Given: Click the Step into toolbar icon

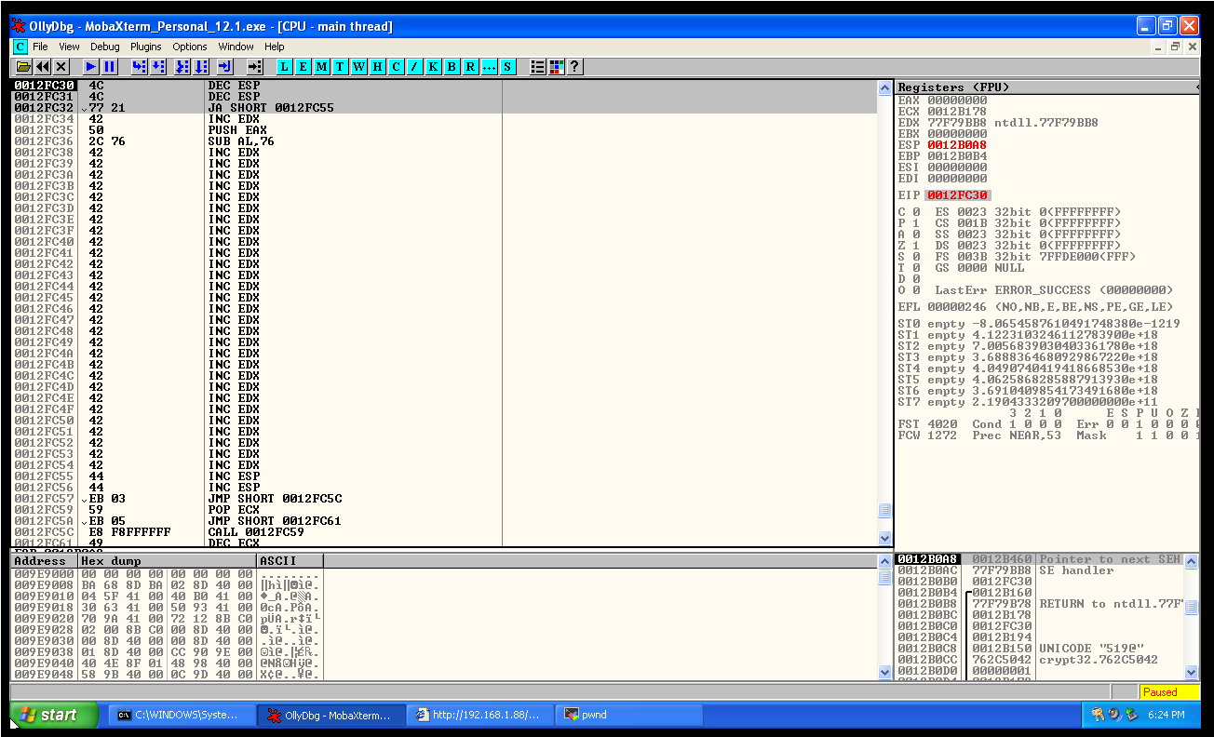Looking at the screenshot, I should click(139, 67).
